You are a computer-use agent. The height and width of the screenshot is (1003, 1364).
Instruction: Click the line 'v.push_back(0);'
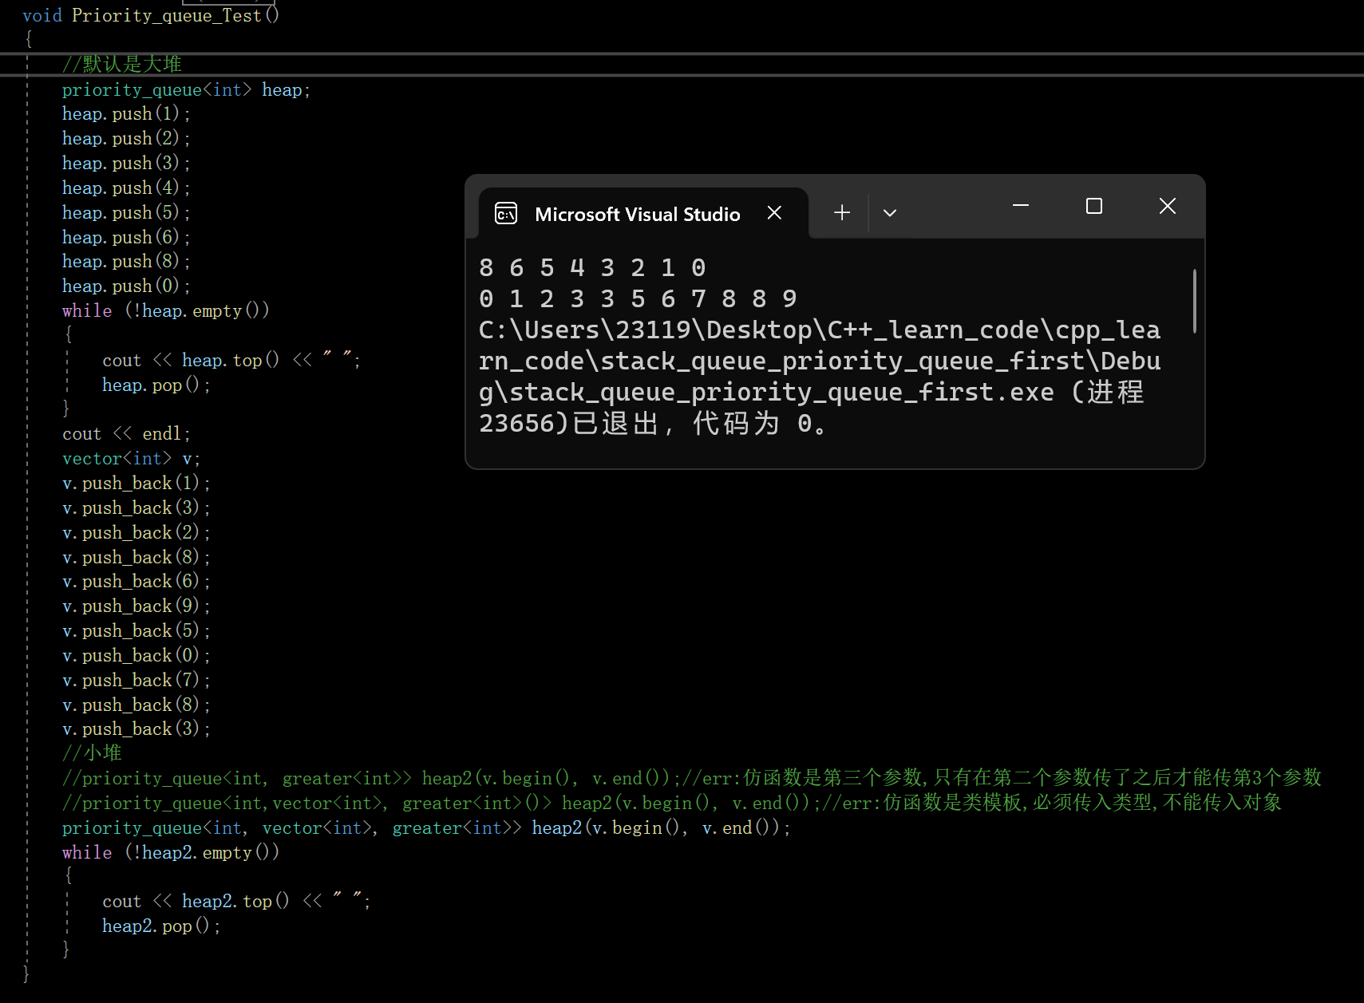(136, 656)
